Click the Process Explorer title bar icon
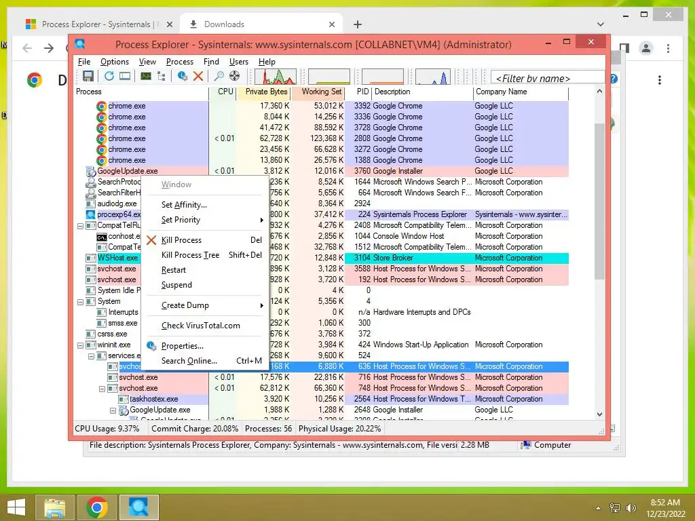The image size is (695, 521). point(80,44)
